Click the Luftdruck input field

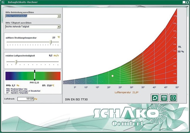(26, 99)
